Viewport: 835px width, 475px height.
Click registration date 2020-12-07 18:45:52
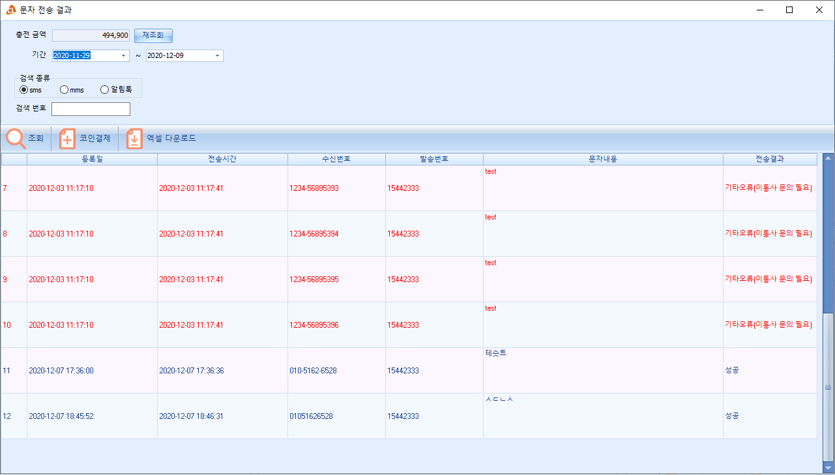pos(61,416)
